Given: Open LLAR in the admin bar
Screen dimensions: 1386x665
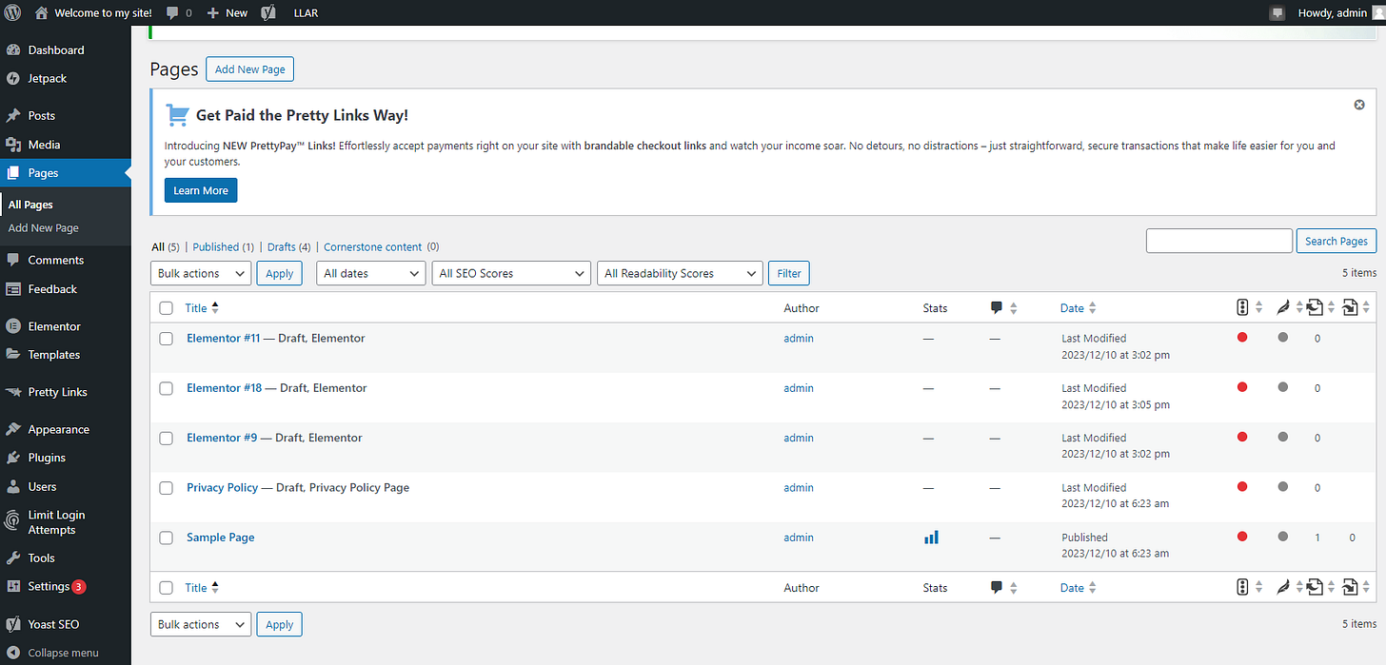Looking at the screenshot, I should 307,13.
